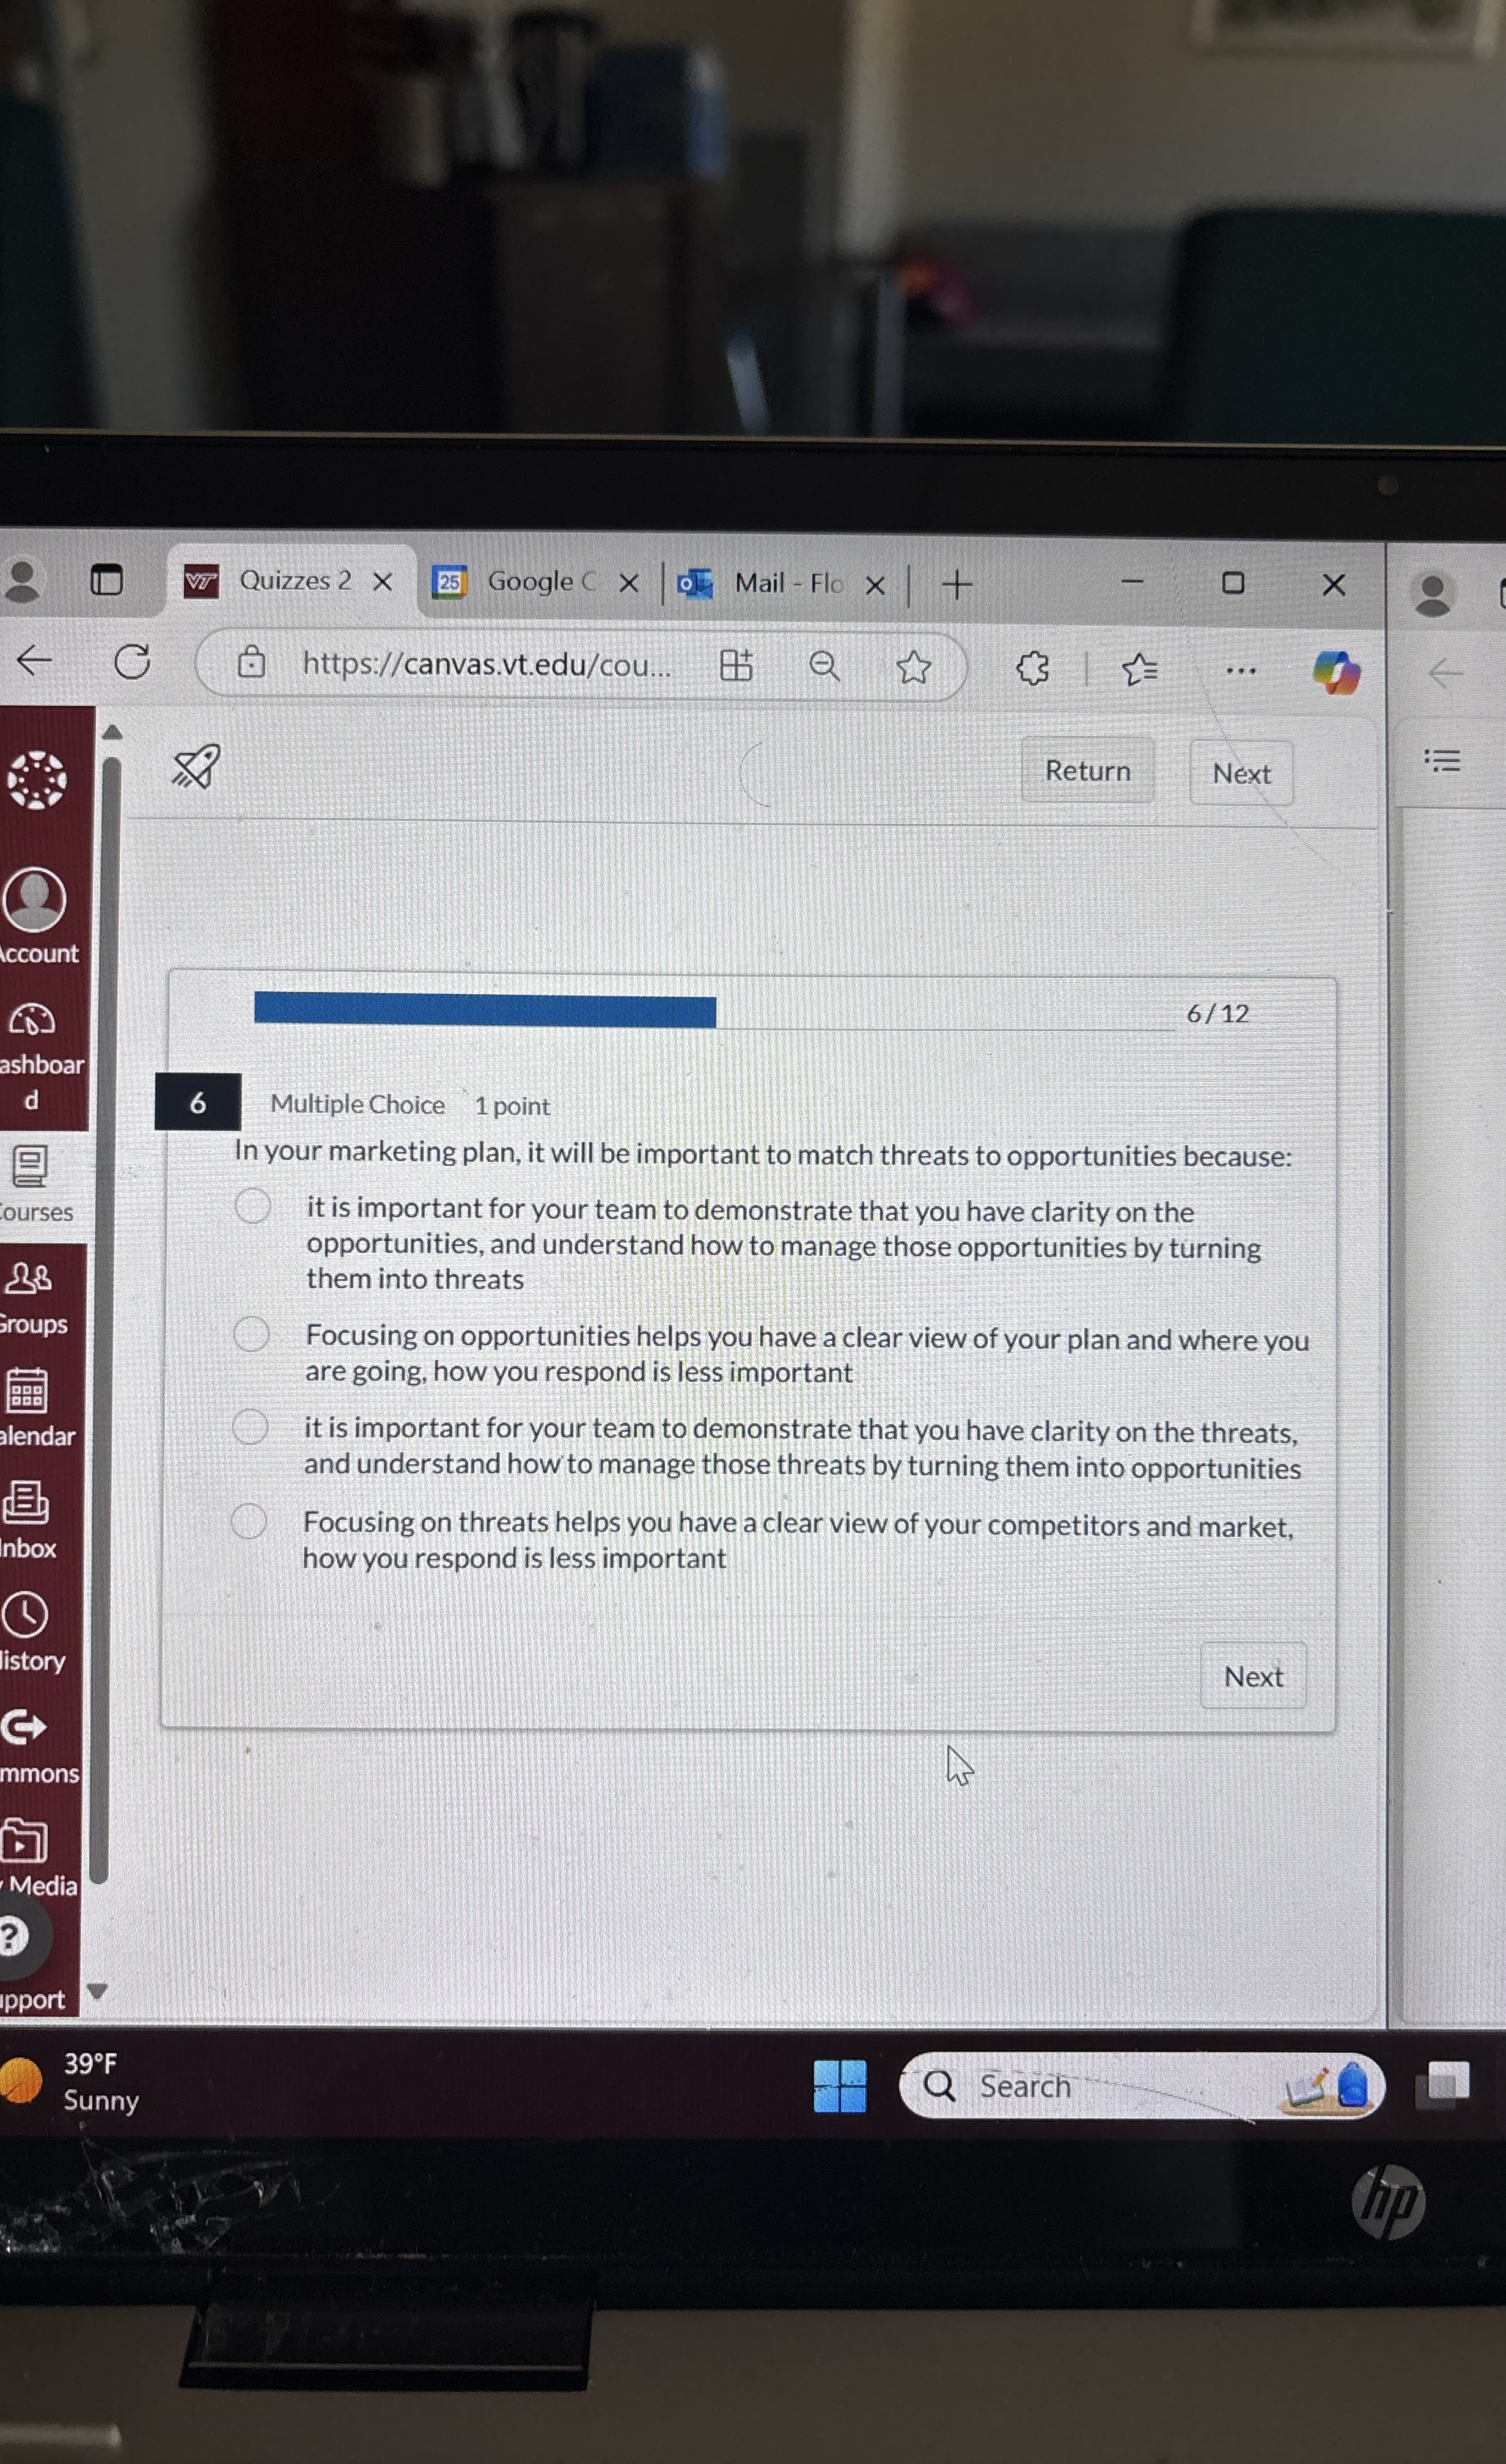Select answer 'Focusing on opportunities helps you'
1506x2464 pixels.
click(x=251, y=1334)
